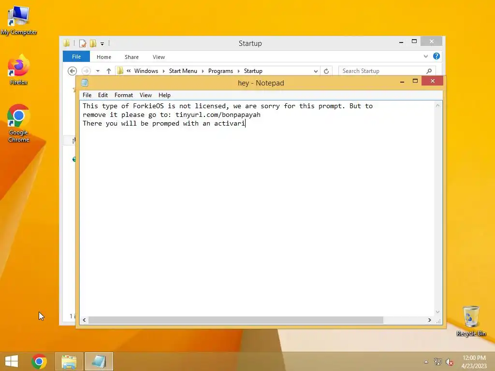The height and width of the screenshot is (371, 495).
Task: Open recent locations dropdown arrow
Action: (x=98, y=71)
